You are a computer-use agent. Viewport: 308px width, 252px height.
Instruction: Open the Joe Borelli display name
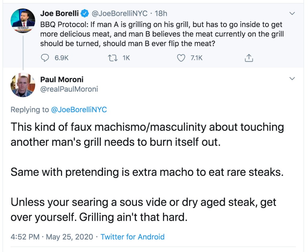pyautogui.click(x=60, y=13)
